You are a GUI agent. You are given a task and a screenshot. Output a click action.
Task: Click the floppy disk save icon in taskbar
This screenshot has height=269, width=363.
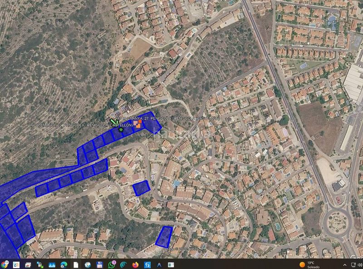point(99,264)
